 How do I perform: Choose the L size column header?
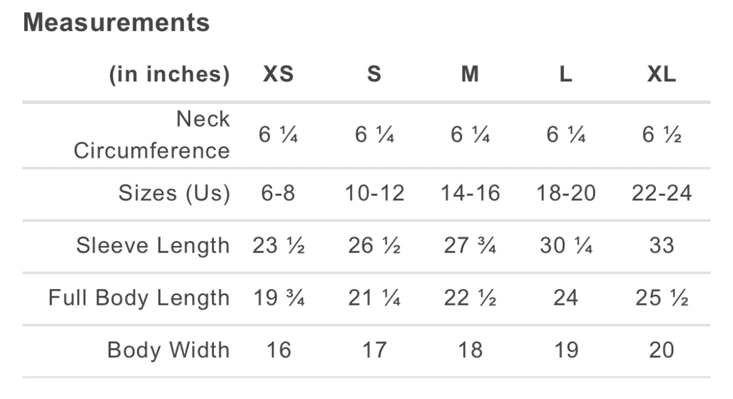pyautogui.click(x=565, y=74)
